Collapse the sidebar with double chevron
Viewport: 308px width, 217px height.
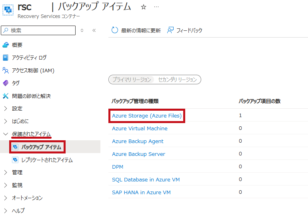click(94, 30)
